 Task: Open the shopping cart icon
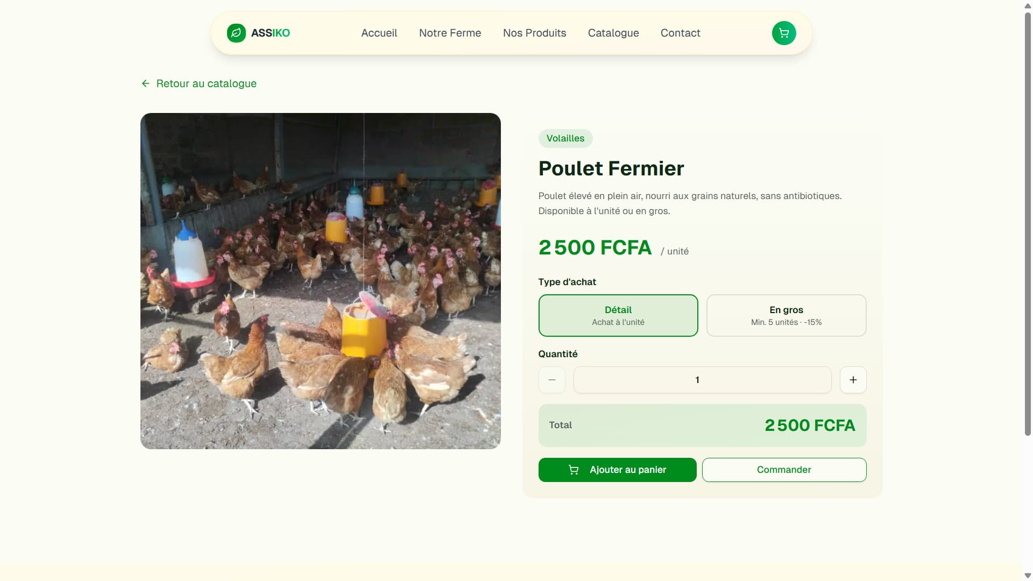[x=784, y=33]
